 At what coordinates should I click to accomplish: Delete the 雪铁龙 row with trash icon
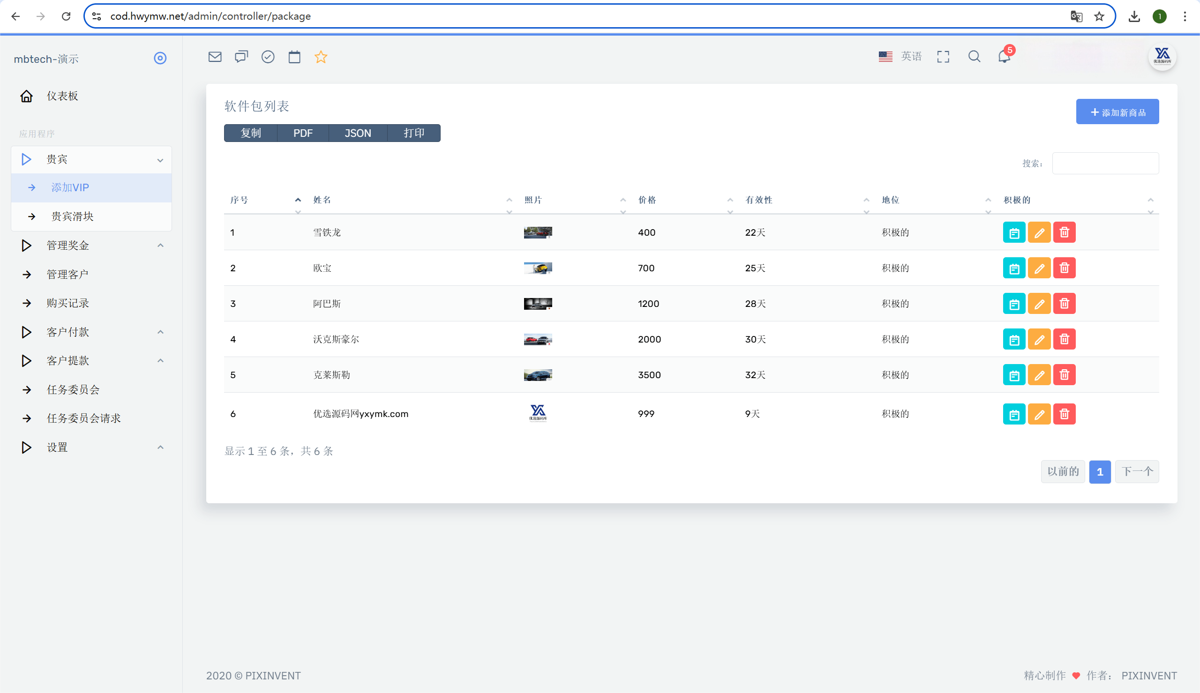point(1065,232)
